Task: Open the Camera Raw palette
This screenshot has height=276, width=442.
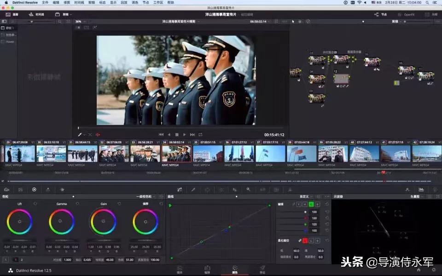Action: click(7, 190)
